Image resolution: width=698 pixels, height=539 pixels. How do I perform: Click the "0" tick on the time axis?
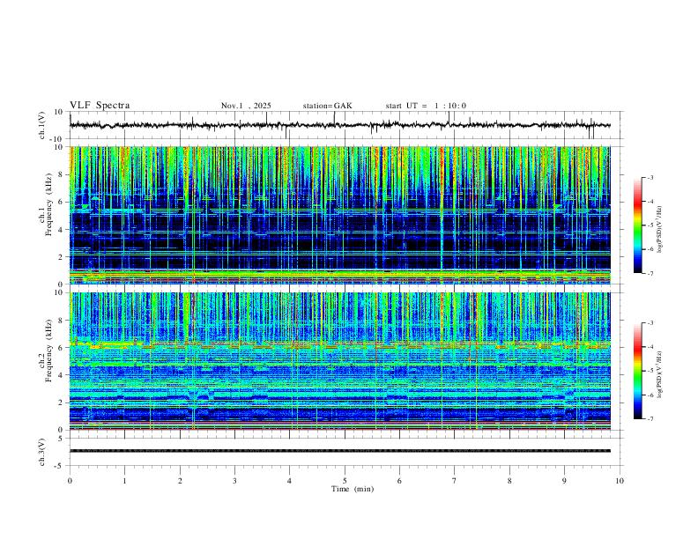[70, 481]
